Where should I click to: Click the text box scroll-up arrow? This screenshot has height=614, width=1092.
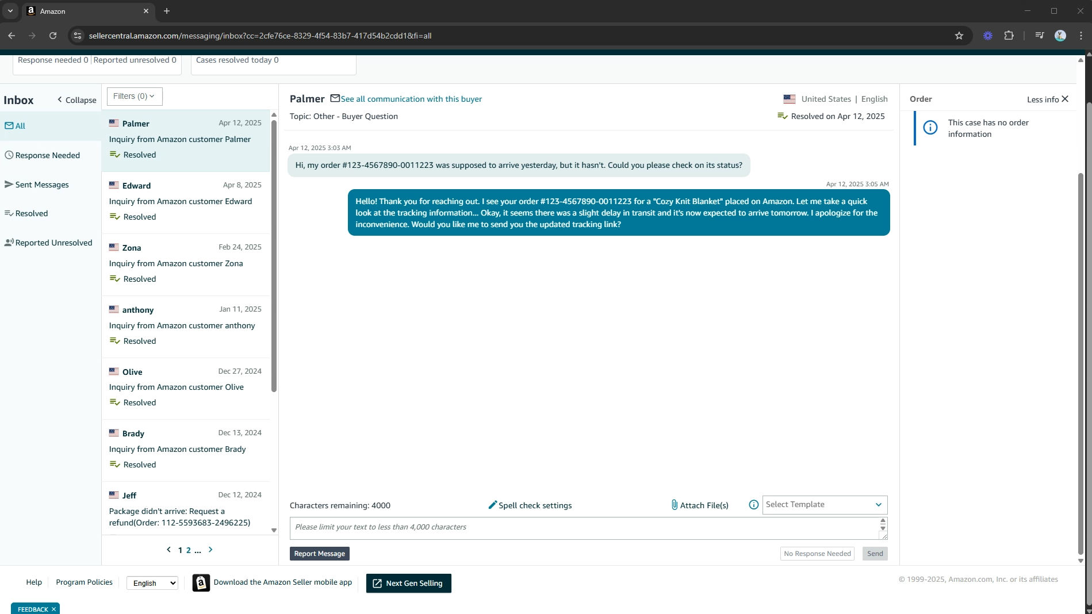883,521
